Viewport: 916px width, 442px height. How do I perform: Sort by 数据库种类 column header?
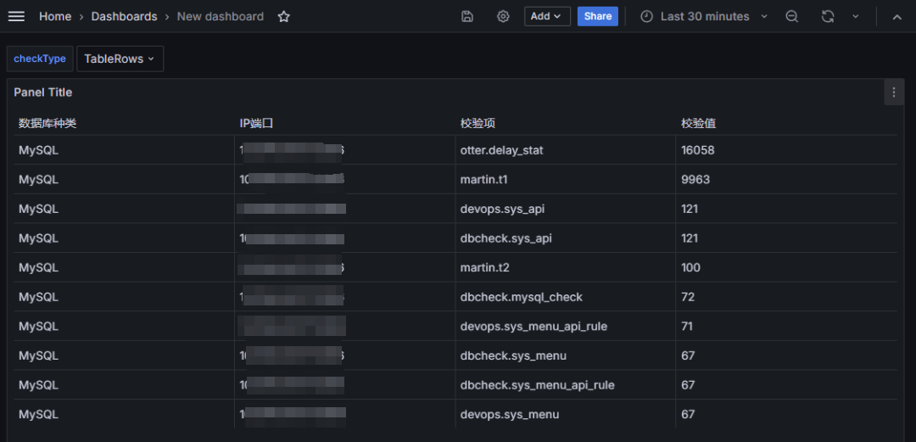tap(47, 123)
